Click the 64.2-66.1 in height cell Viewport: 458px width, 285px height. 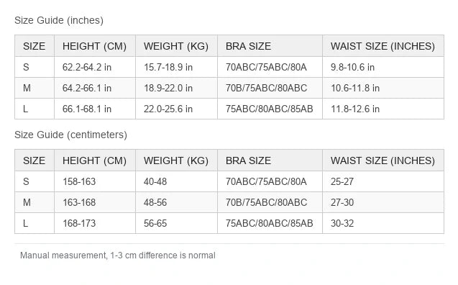tap(95, 88)
